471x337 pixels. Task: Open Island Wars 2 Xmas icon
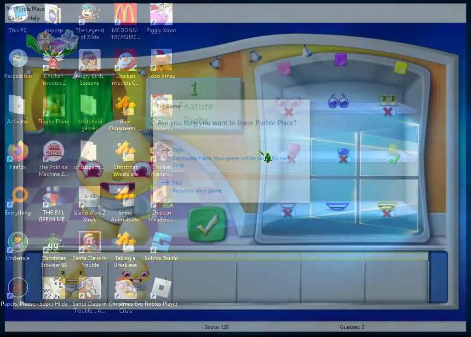click(90, 204)
